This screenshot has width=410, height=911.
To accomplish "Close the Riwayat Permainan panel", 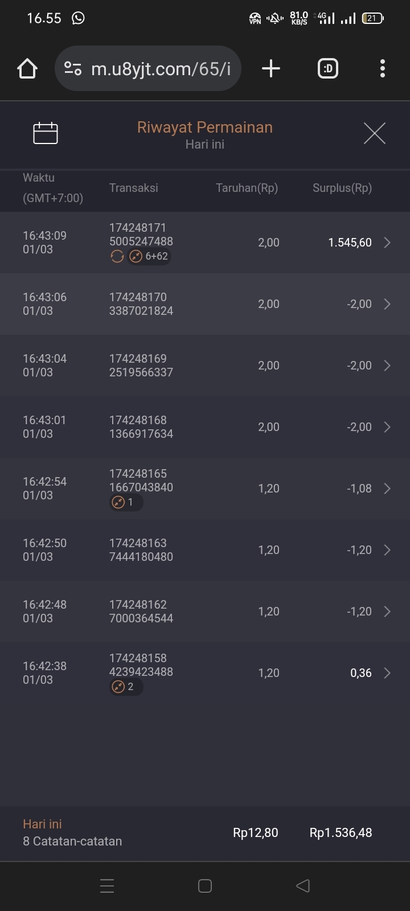I will (x=374, y=133).
